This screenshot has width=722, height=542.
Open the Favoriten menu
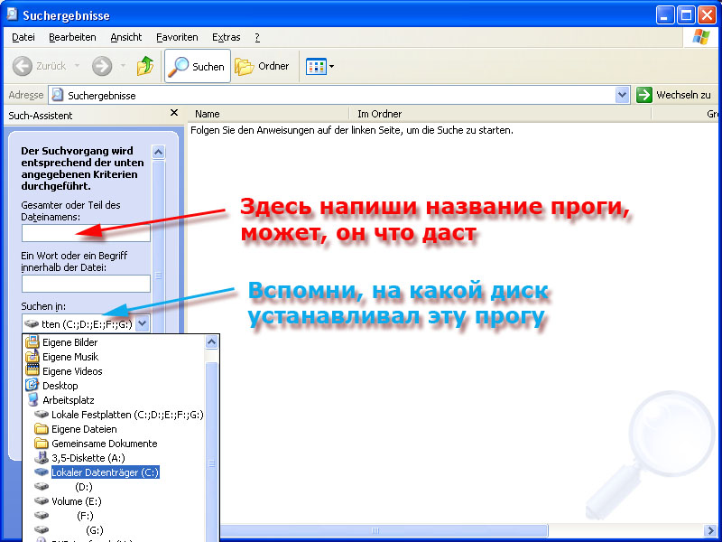pos(177,37)
